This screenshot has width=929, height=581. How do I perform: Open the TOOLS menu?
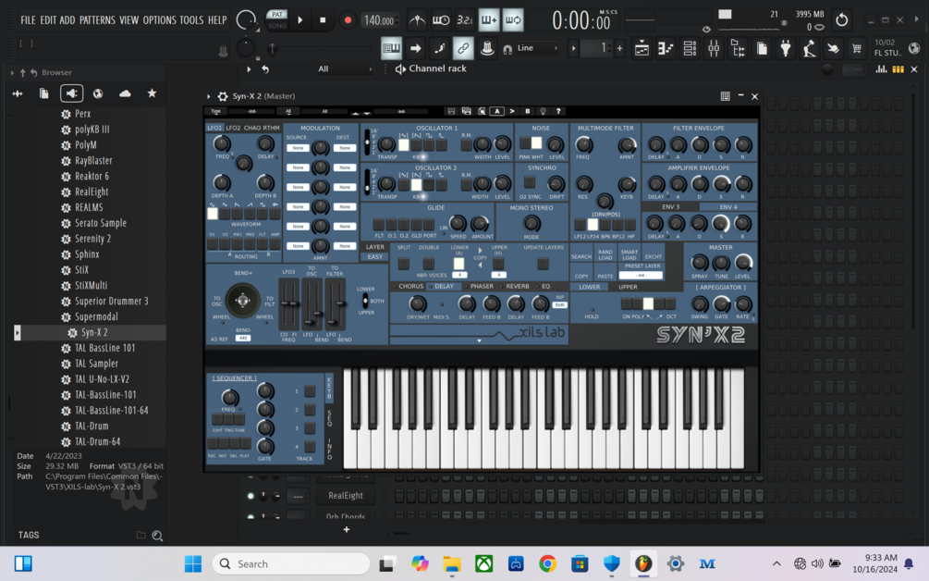click(191, 20)
